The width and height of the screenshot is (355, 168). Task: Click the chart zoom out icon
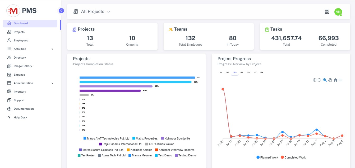point(319,80)
